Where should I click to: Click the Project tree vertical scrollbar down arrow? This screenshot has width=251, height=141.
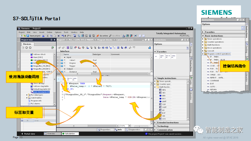click(x=54, y=104)
